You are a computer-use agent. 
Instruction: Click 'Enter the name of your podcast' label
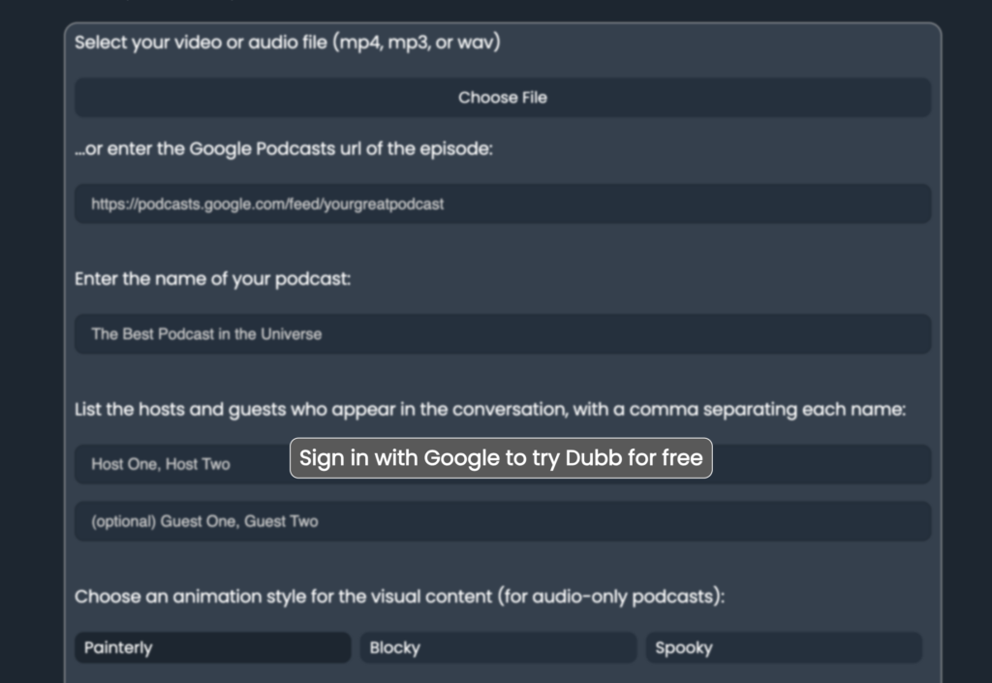coord(212,279)
